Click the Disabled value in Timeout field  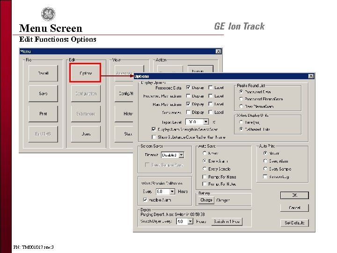click(x=170, y=155)
